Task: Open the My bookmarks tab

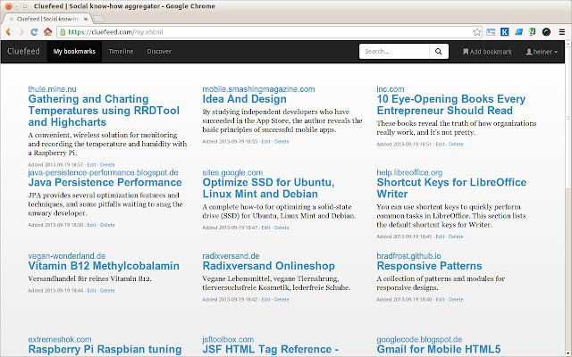Action: pos(74,52)
